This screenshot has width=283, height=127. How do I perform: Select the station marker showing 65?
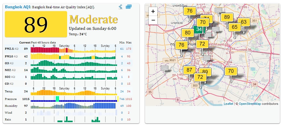tap(234, 27)
